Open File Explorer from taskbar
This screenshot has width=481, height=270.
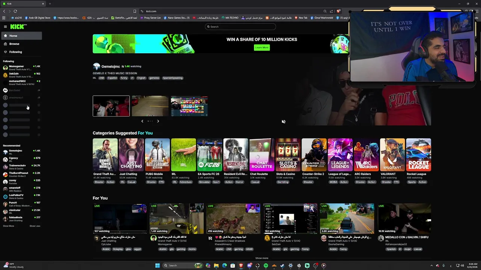[216, 265]
